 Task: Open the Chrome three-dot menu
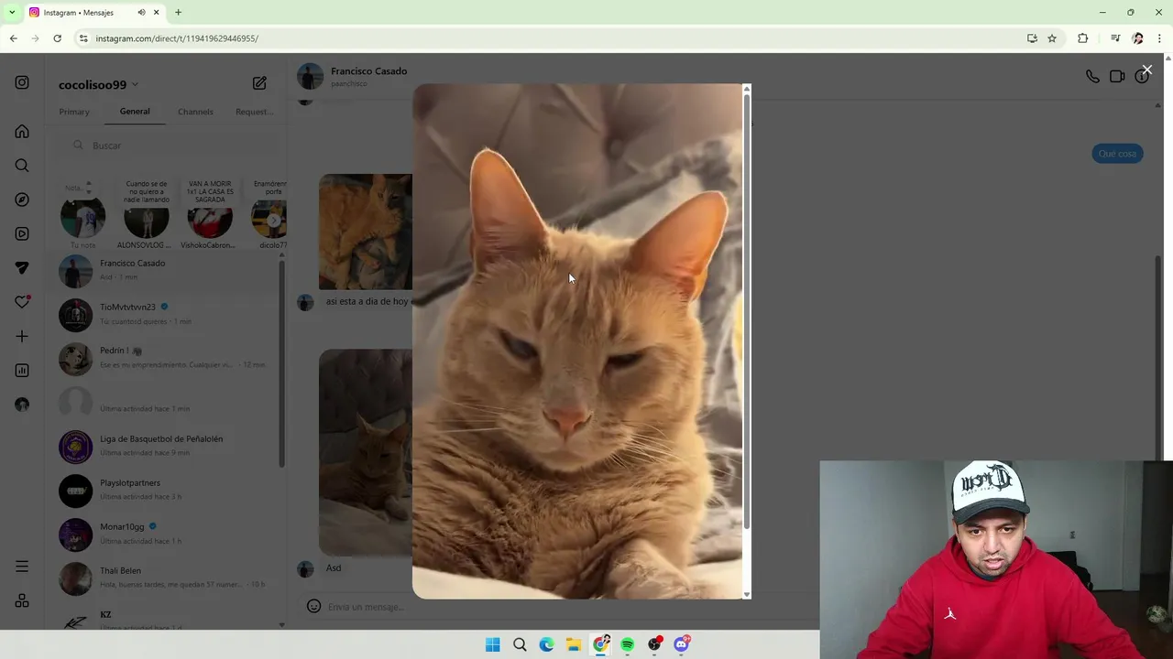[1159, 38]
